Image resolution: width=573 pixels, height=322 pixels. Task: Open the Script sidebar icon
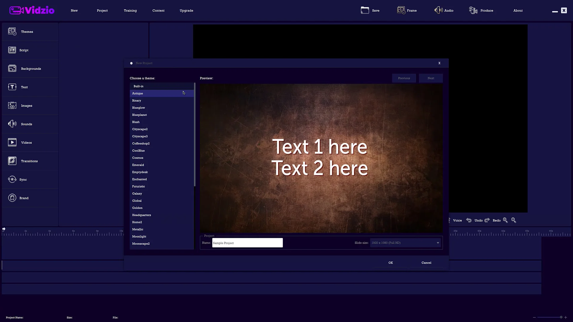[x=12, y=50]
